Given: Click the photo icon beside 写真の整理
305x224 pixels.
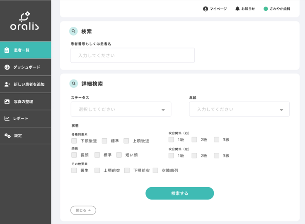Looking at the screenshot, I should (7, 101).
